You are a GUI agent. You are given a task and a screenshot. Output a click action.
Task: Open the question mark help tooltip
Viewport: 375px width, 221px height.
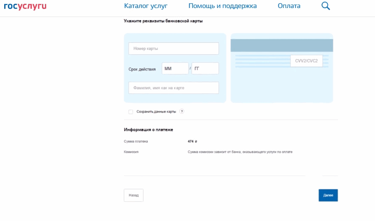(x=182, y=111)
